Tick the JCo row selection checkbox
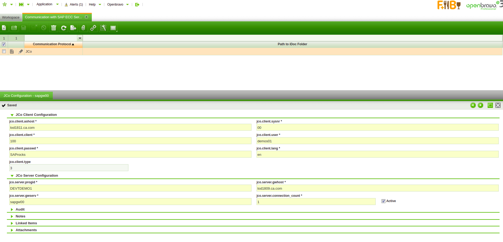Viewport: 503px width, 242px height. pyautogui.click(x=4, y=51)
